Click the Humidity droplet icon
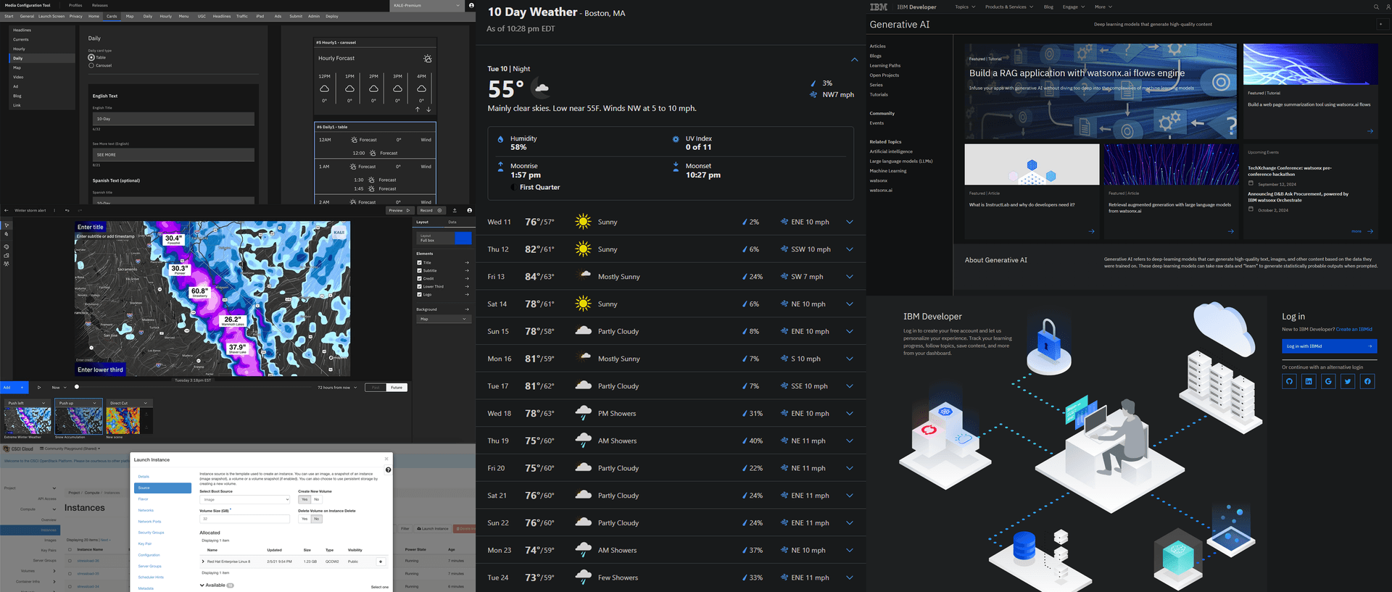1392x592 pixels. (x=500, y=139)
